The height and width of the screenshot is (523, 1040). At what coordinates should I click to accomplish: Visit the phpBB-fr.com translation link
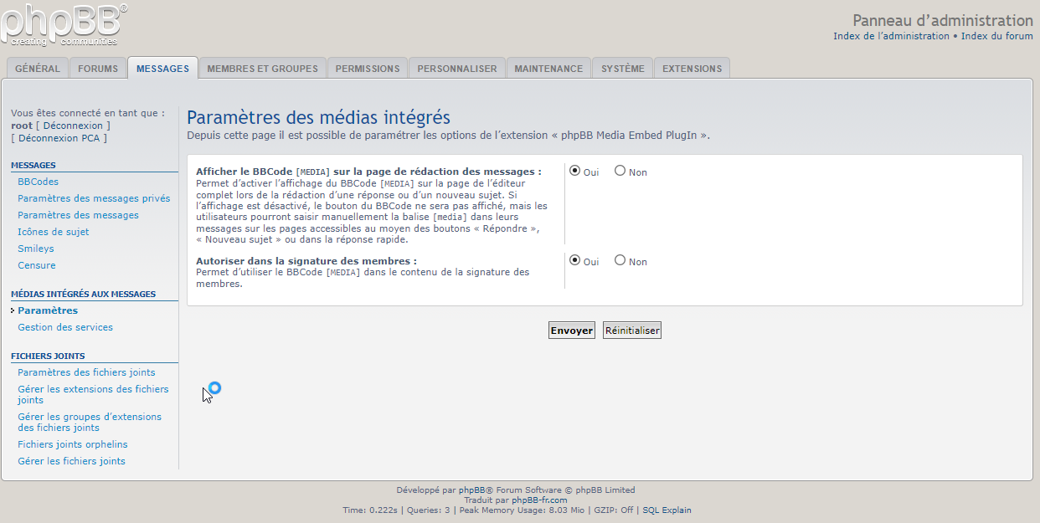[x=539, y=500]
